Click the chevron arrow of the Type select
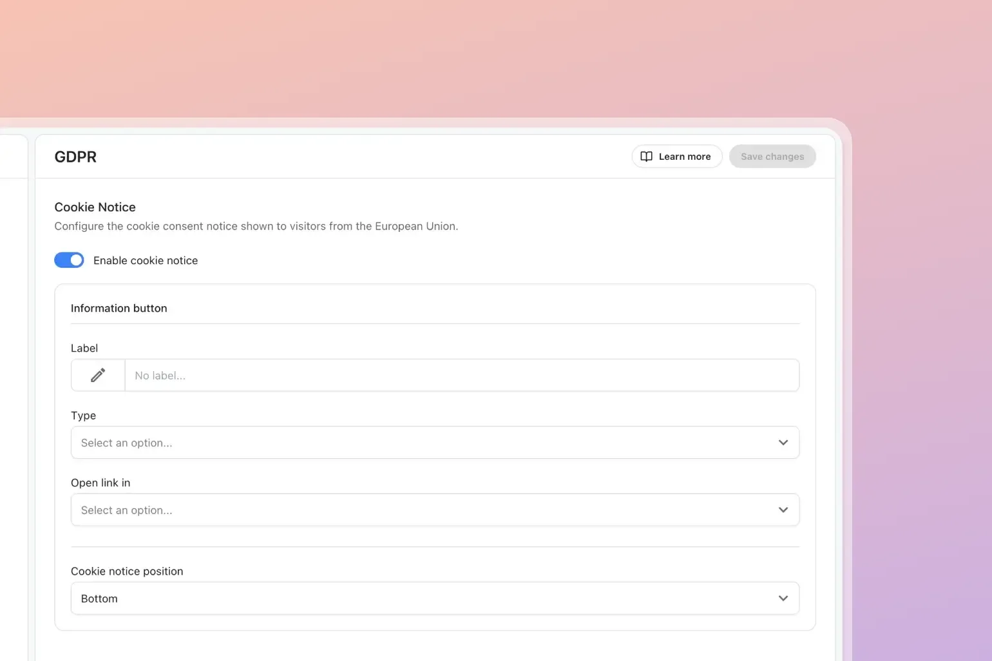The image size is (992, 661). click(x=783, y=443)
